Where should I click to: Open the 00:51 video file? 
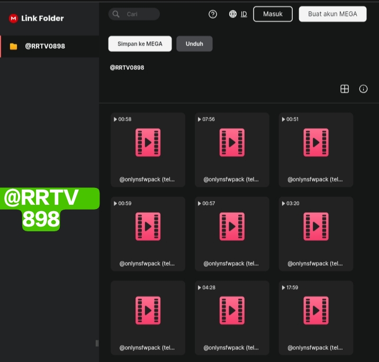point(316,150)
